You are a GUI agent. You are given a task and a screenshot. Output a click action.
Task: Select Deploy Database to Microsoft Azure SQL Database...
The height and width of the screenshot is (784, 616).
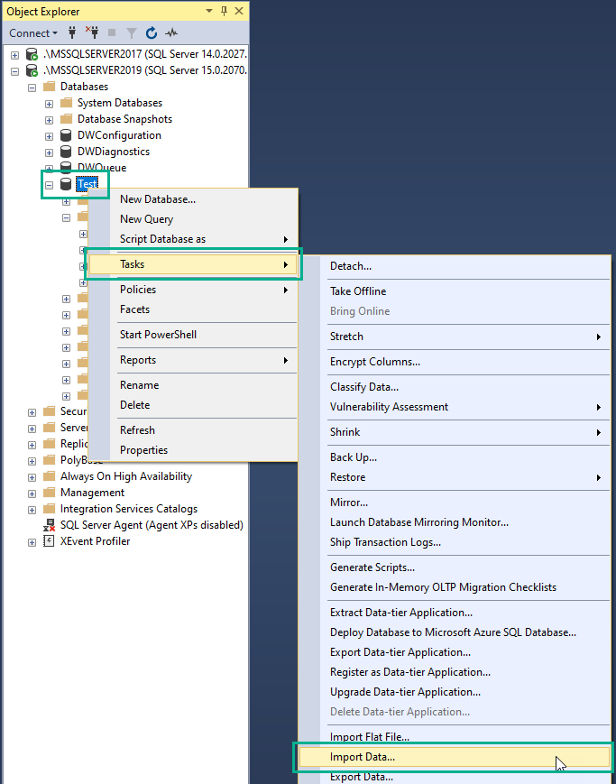click(454, 632)
